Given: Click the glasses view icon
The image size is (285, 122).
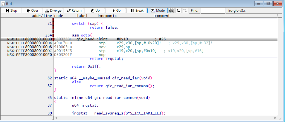Looking at the screenshot, I should [171, 11].
